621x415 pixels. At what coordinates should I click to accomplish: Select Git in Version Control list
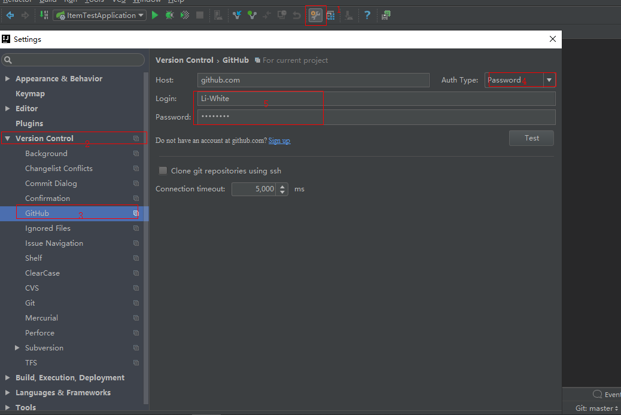pos(30,303)
